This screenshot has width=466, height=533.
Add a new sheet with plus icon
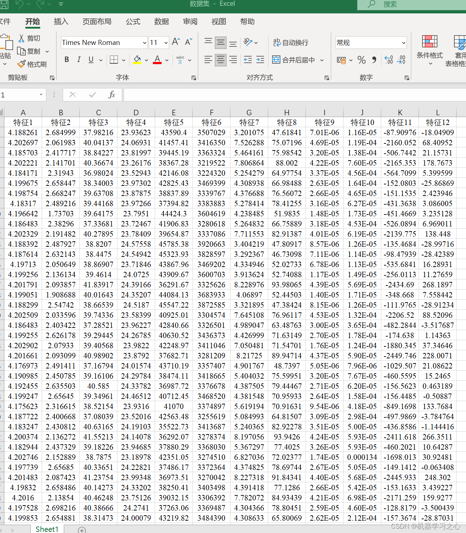(x=82, y=530)
